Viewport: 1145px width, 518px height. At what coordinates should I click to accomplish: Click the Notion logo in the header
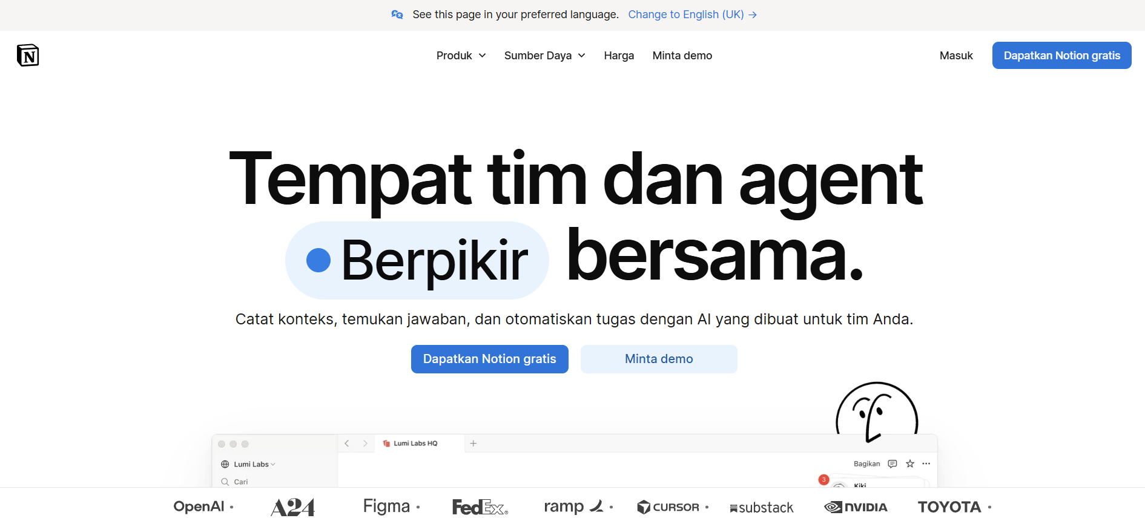pyautogui.click(x=28, y=55)
